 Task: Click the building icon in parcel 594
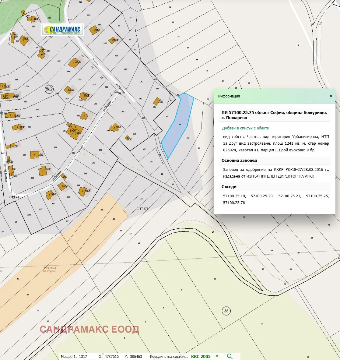114,128
